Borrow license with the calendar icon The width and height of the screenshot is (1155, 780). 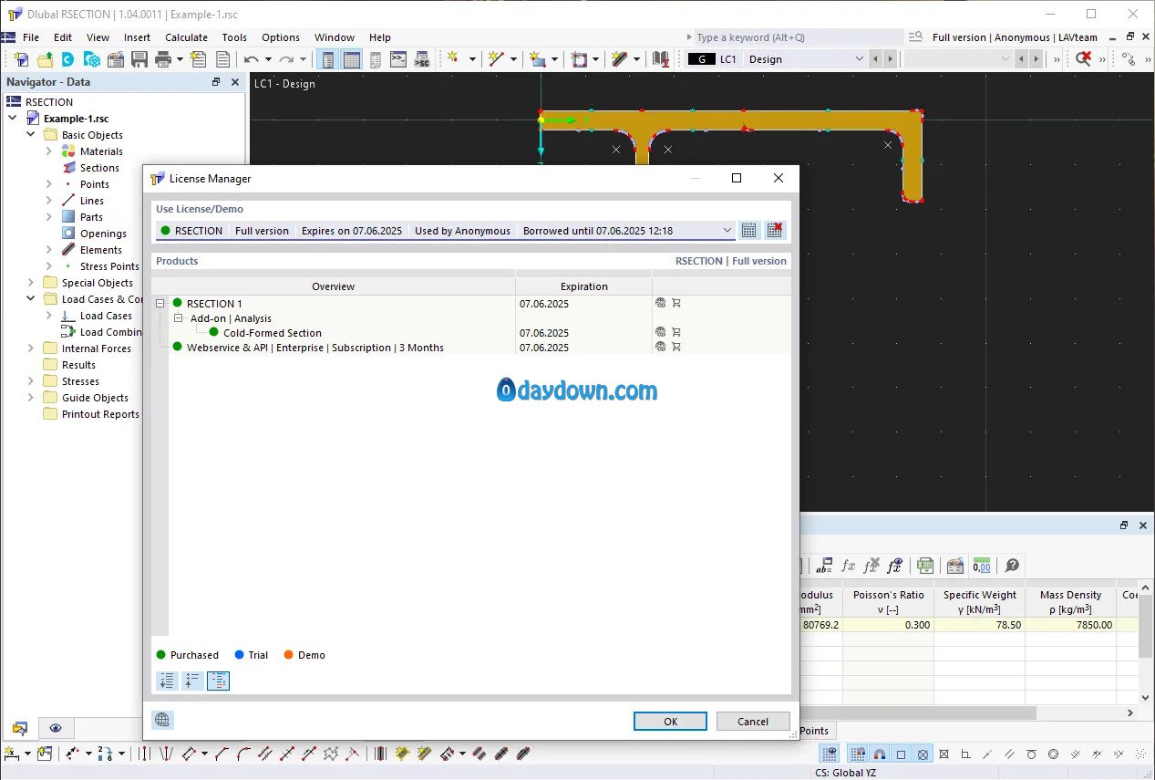click(x=748, y=231)
